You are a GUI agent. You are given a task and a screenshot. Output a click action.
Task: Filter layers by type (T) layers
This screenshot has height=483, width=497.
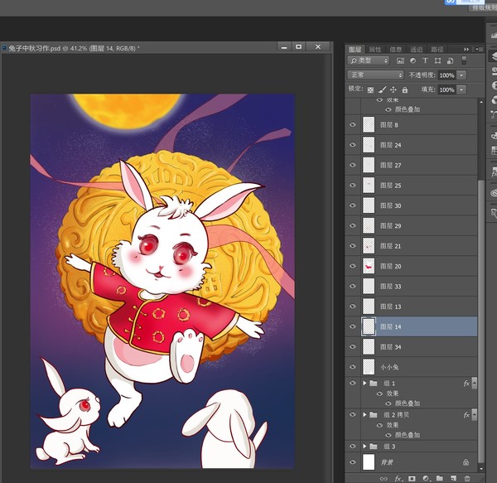click(x=425, y=60)
